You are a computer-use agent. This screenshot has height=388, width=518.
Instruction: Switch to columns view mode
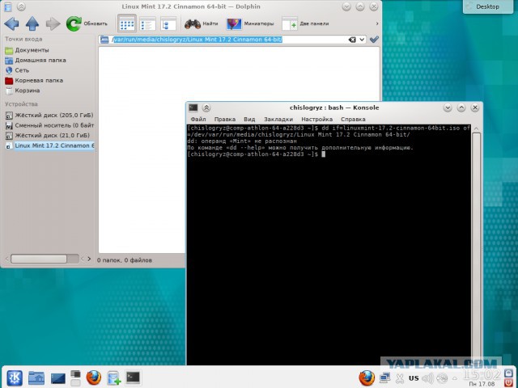click(168, 23)
